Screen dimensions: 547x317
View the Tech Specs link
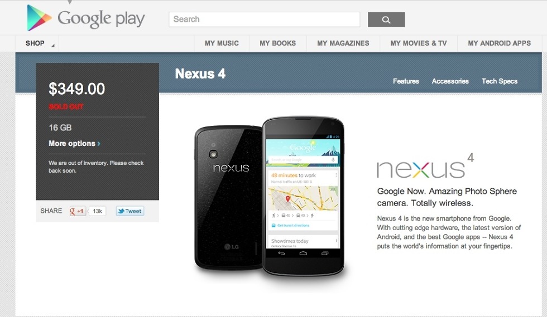click(x=499, y=81)
